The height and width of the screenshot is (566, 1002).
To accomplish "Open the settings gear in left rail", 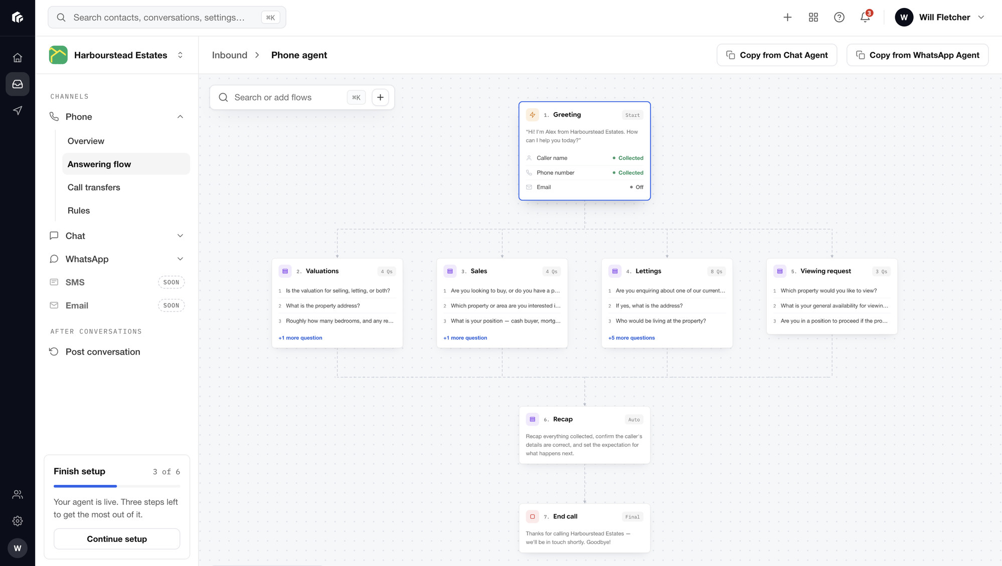I will coord(18,521).
